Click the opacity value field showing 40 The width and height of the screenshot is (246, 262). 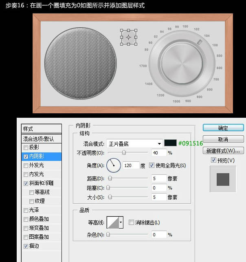[x=159, y=153]
